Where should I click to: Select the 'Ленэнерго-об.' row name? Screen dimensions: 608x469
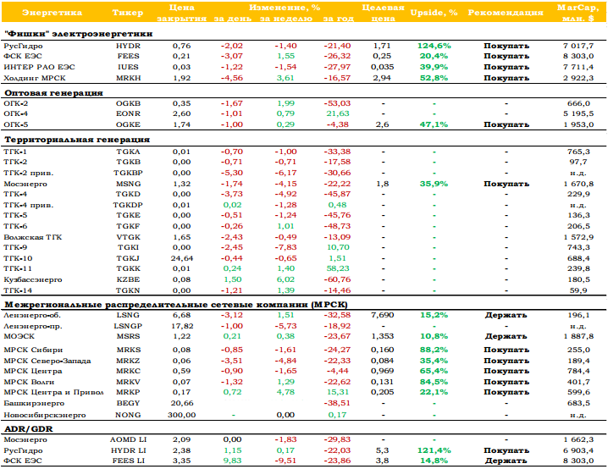pos(32,315)
